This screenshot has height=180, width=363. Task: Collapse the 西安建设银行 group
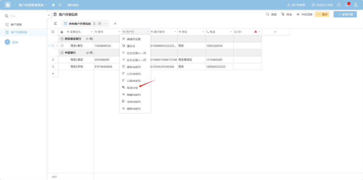click(62, 39)
